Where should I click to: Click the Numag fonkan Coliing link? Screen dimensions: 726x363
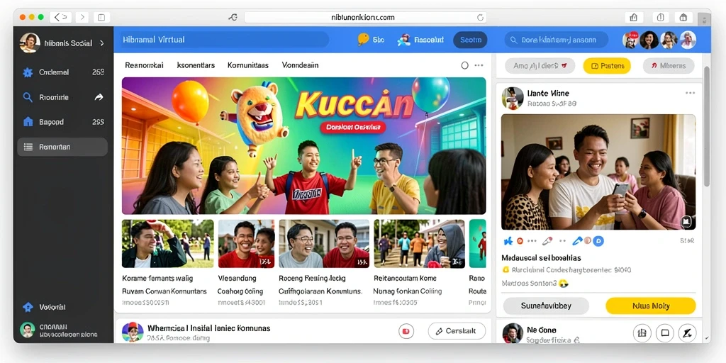[408, 291]
